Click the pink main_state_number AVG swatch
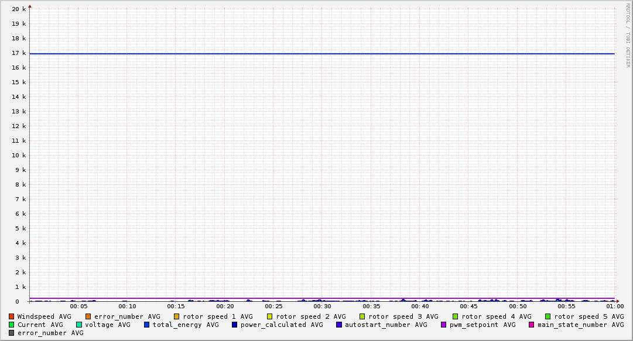This screenshot has height=341, width=633. click(x=532, y=325)
